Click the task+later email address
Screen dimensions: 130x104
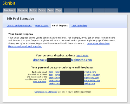click(x=72, y=83)
